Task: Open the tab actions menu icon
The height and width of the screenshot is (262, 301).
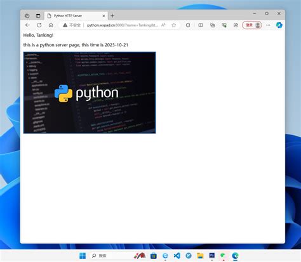Action: click(38, 16)
